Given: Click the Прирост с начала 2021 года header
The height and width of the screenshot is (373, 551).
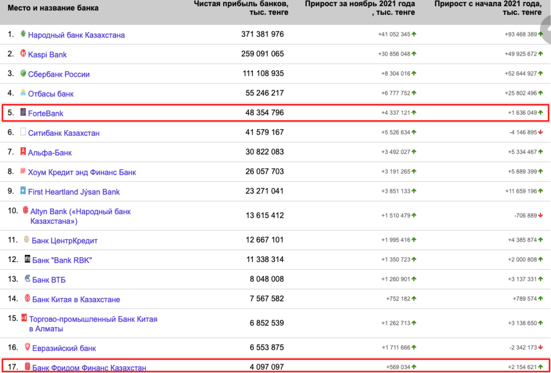Looking at the screenshot, I should [x=488, y=8].
